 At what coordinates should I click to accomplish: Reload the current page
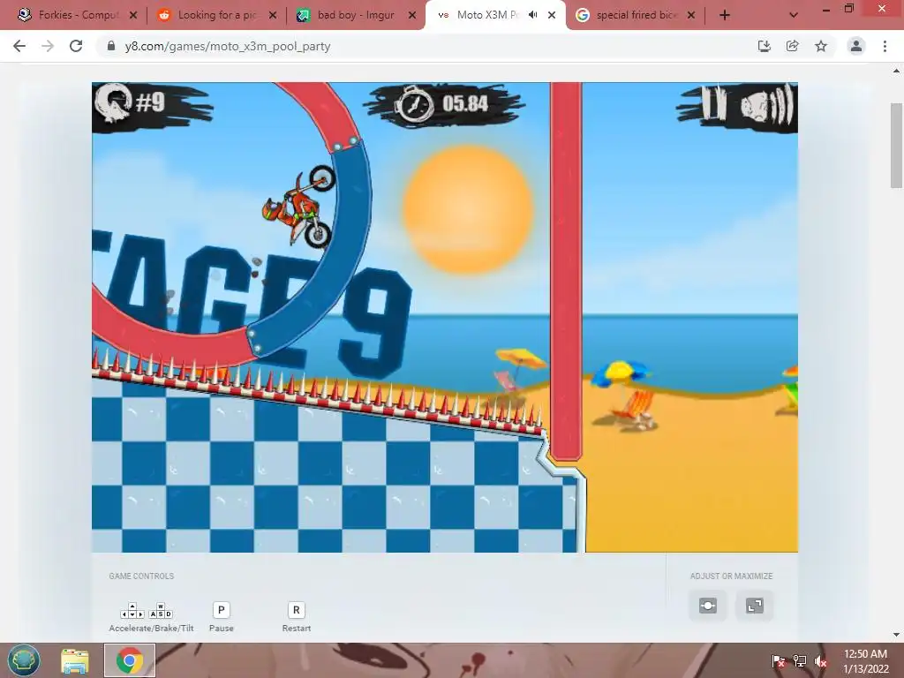tap(76, 46)
